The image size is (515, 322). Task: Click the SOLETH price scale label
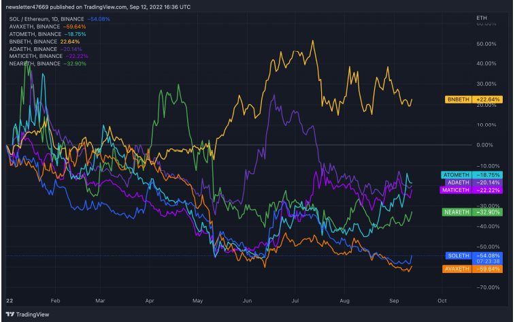(459, 256)
